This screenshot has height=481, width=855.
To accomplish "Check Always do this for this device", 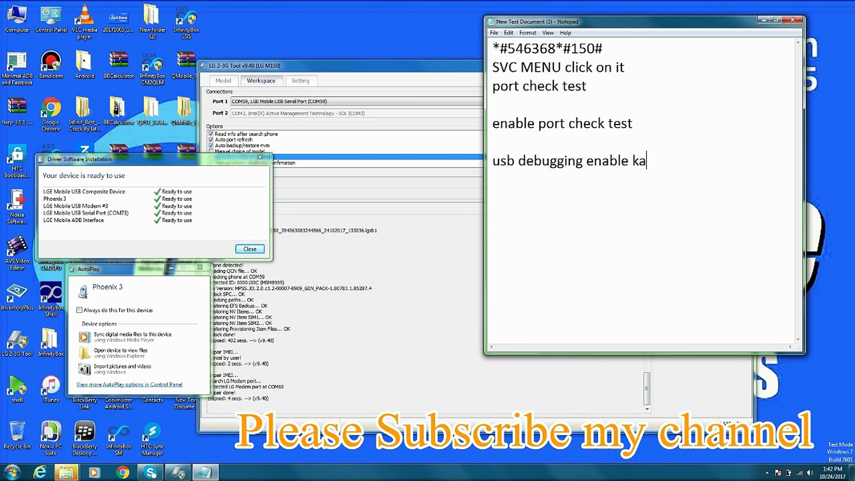I will 79,310.
